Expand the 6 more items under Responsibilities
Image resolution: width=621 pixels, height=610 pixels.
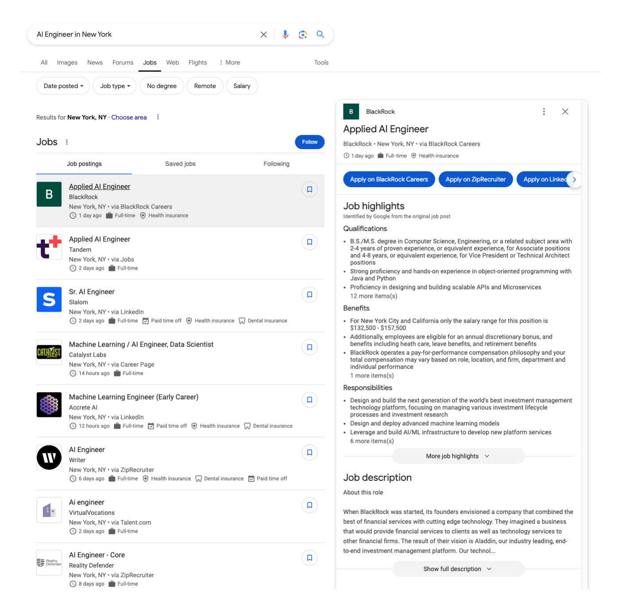click(372, 441)
